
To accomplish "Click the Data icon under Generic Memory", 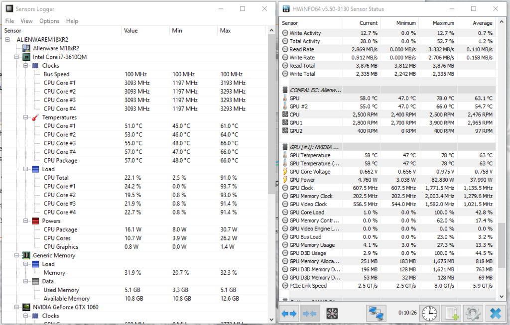I will point(35,281).
